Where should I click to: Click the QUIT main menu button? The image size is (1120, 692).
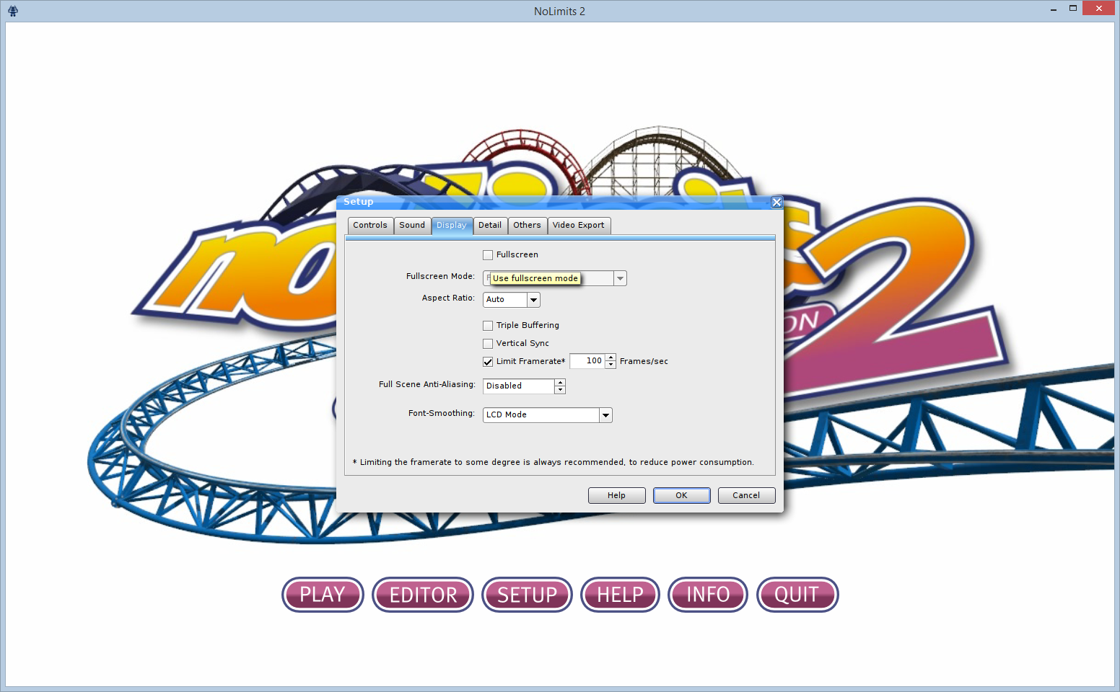coord(797,595)
